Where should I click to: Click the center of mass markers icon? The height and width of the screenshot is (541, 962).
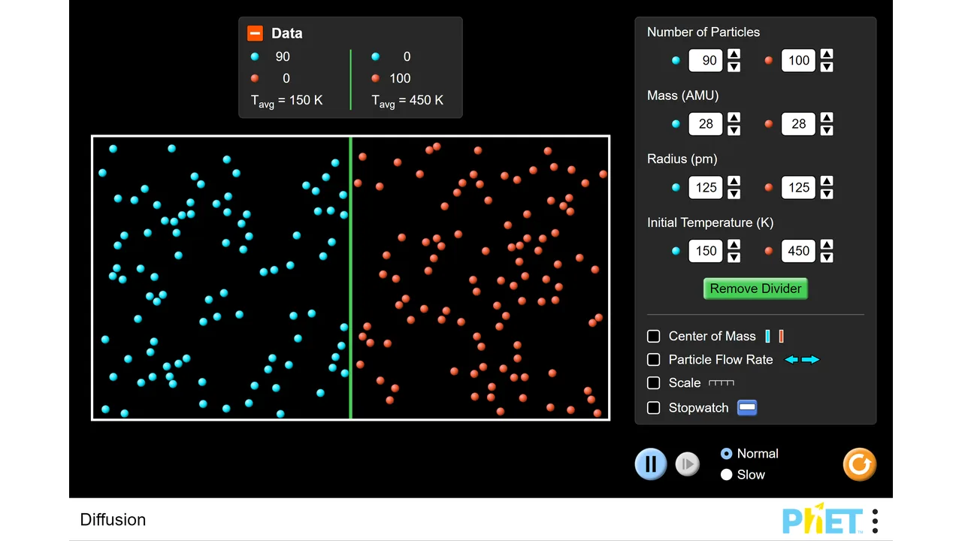coord(774,336)
